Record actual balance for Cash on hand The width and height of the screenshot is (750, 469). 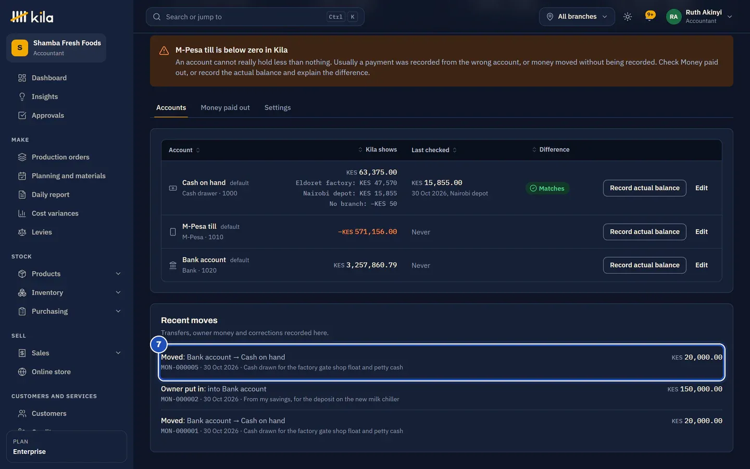pyautogui.click(x=645, y=188)
